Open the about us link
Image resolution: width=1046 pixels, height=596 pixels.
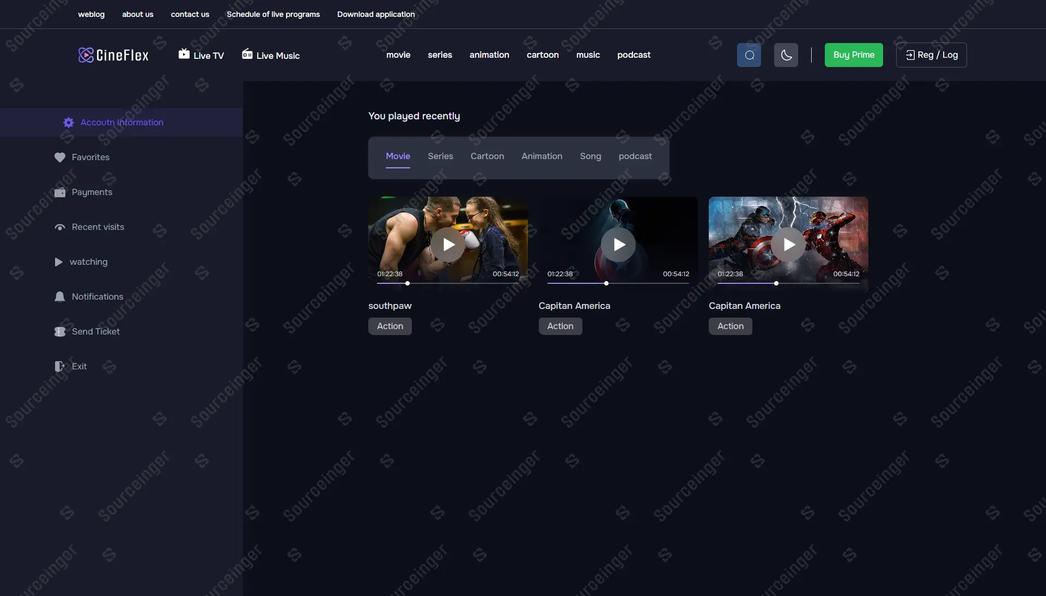click(x=138, y=14)
